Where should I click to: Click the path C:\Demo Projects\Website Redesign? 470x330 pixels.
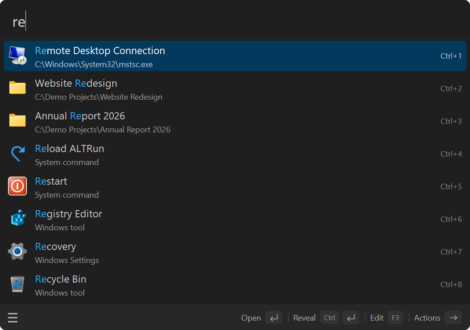click(x=98, y=97)
